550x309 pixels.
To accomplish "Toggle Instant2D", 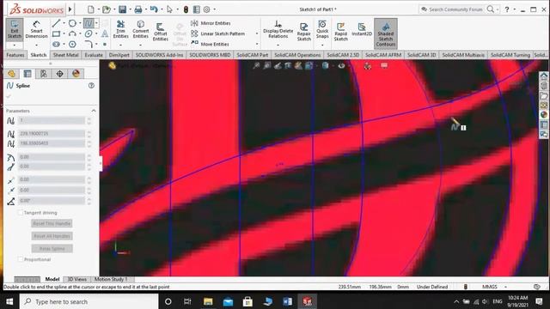I will pyautogui.click(x=362, y=29).
